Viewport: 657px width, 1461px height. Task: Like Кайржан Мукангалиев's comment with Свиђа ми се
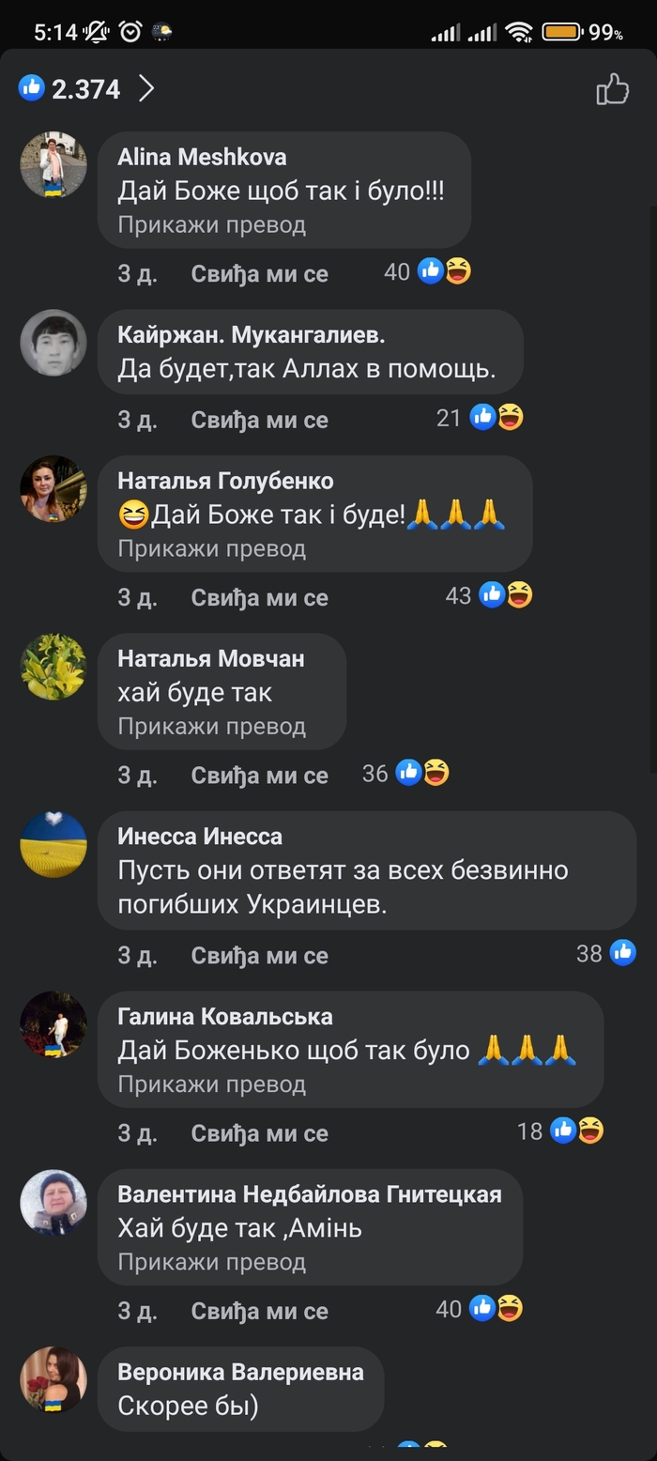(260, 420)
